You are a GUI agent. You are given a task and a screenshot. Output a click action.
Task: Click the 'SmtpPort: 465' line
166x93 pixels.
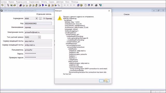click(74, 52)
